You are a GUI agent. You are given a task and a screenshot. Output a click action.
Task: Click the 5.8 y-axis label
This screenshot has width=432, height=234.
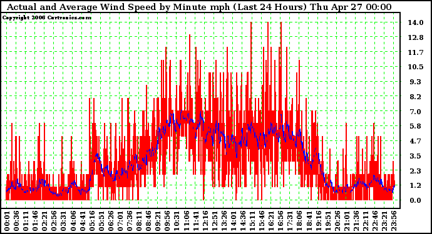click(x=416, y=126)
